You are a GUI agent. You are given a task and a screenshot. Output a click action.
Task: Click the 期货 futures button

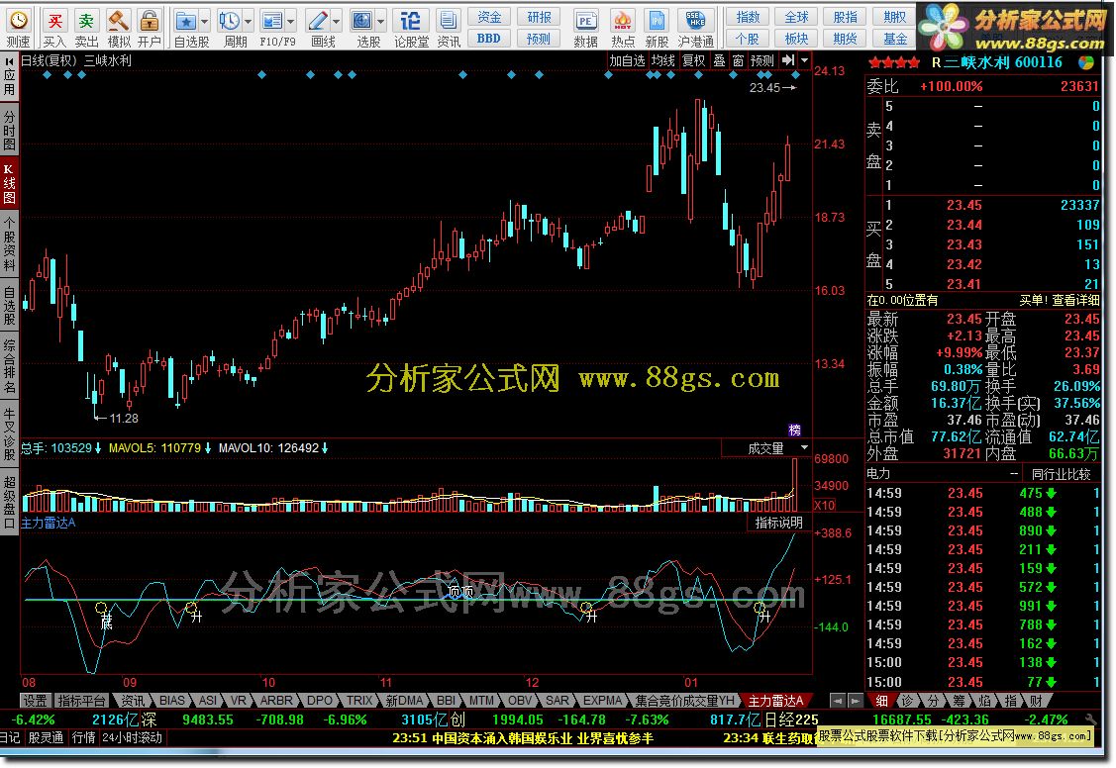pos(845,39)
